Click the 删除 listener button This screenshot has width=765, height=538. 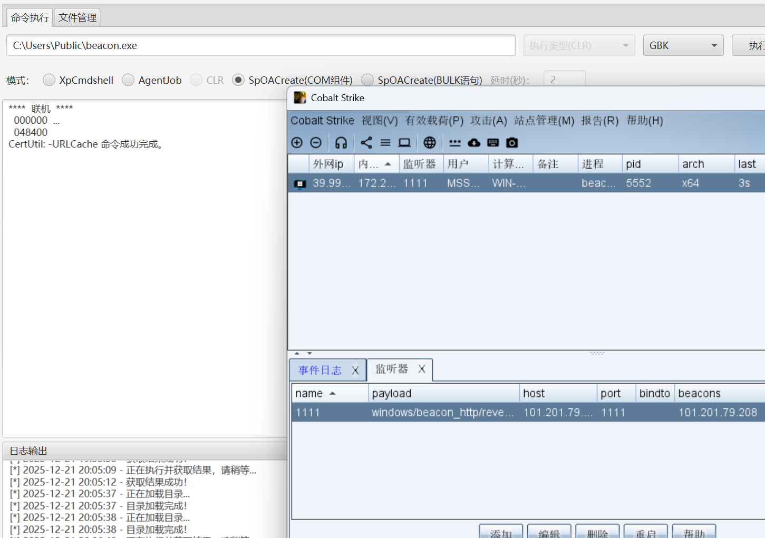(597, 531)
